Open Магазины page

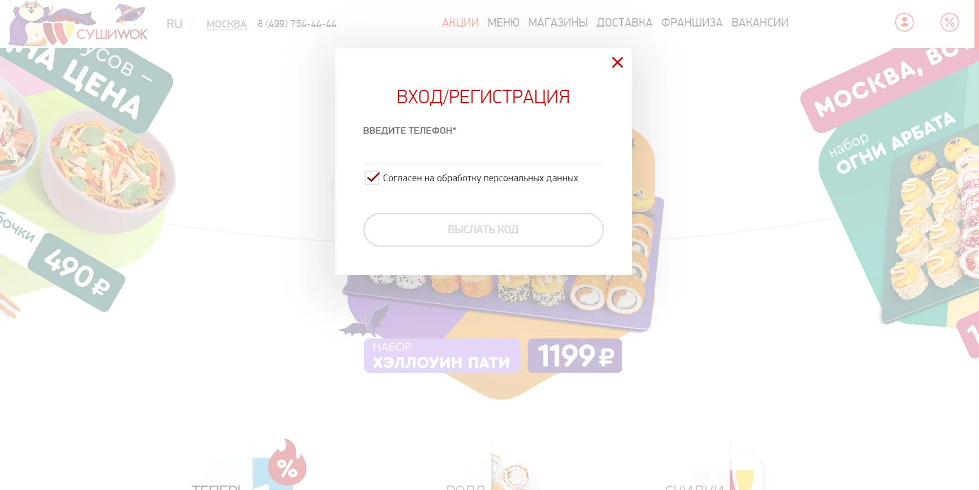558,23
